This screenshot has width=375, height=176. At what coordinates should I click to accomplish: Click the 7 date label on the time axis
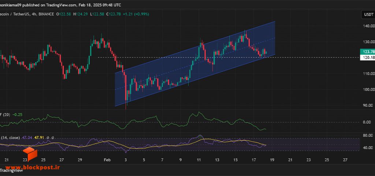tap(162, 160)
